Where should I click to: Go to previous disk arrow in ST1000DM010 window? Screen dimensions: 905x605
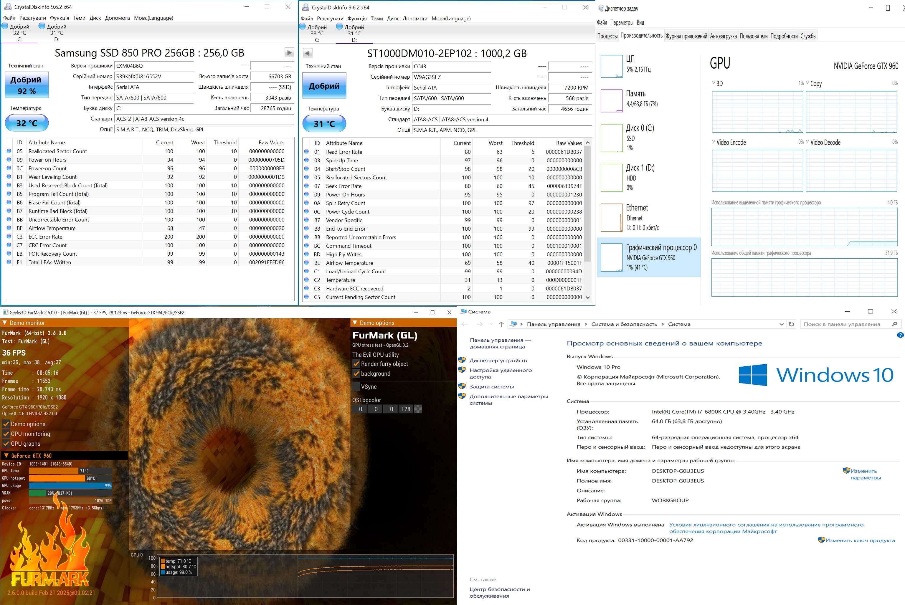(x=308, y=53)
